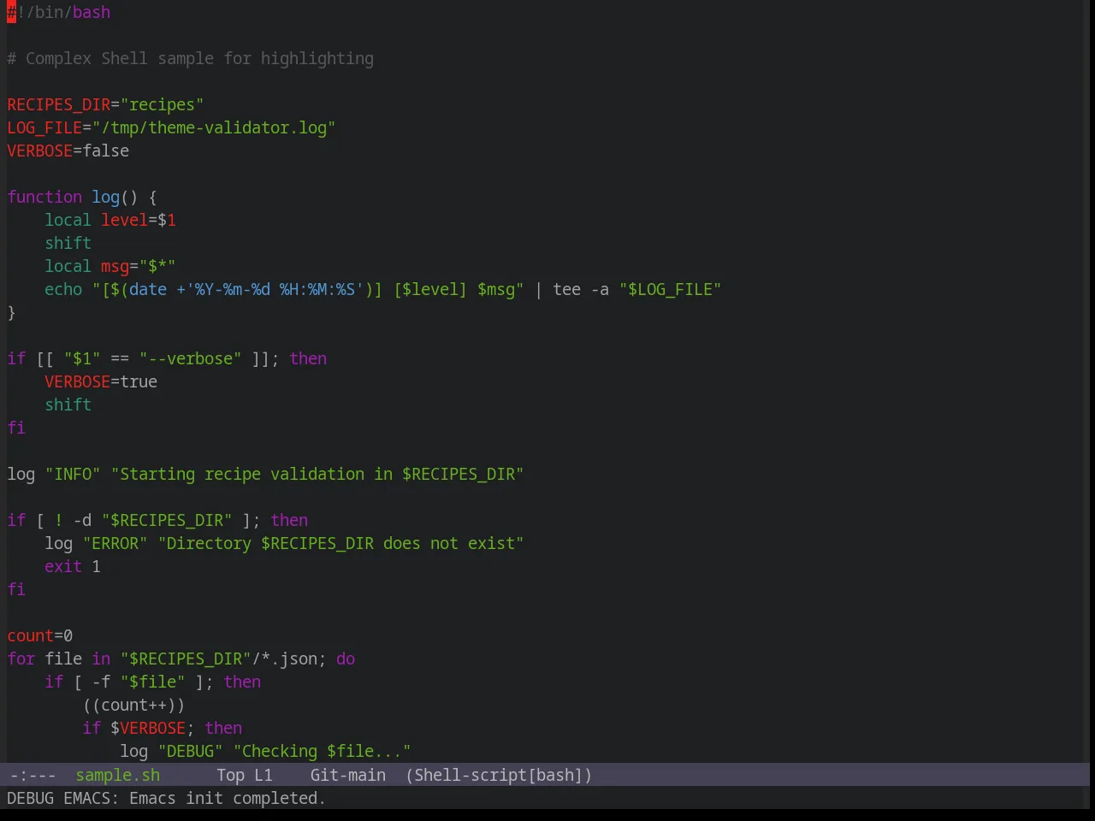Screen dimensions: 1095x821
Task: Click the RECIPES_DIR variable assignment
Action: pyautogui.click(x=105, y=104)
